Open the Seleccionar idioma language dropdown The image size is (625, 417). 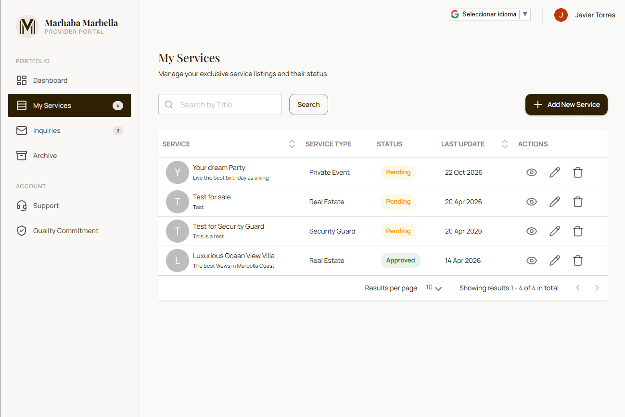pyautogui.click(x=490, y=14)
